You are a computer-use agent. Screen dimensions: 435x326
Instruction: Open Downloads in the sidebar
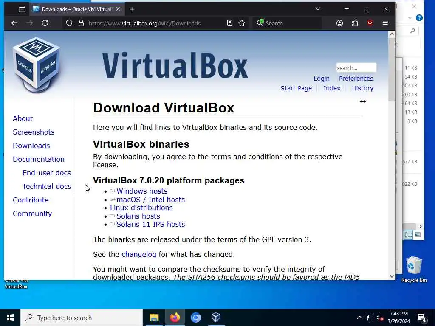pos(31,146)
